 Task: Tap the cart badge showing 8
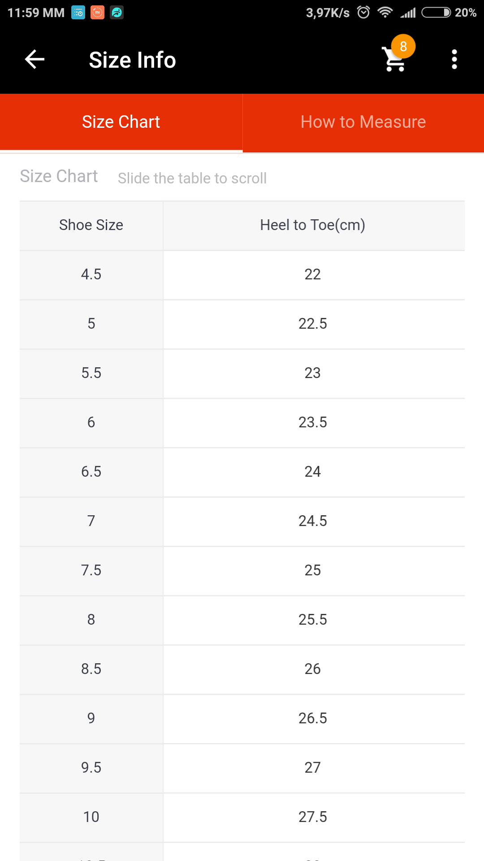pyautogui.click(x=403, y=46)
